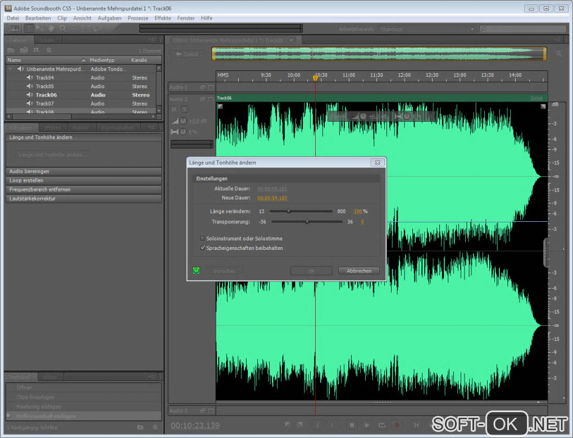The image size is (573, 438).
Task: Click the Neue Dauer time field
Action: click(272, 198)
